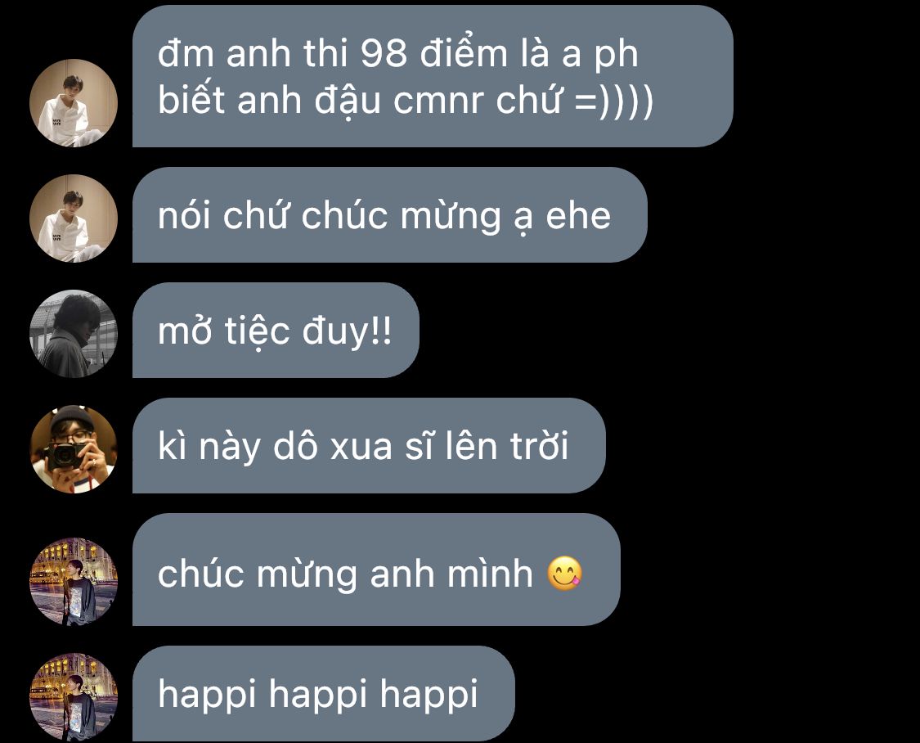Image resolution: width=920 pixels, height=743 pixels.
Task: Select the "nói chứ chúc mừng ạ ehe" bubble
Action: click(389, 215)
